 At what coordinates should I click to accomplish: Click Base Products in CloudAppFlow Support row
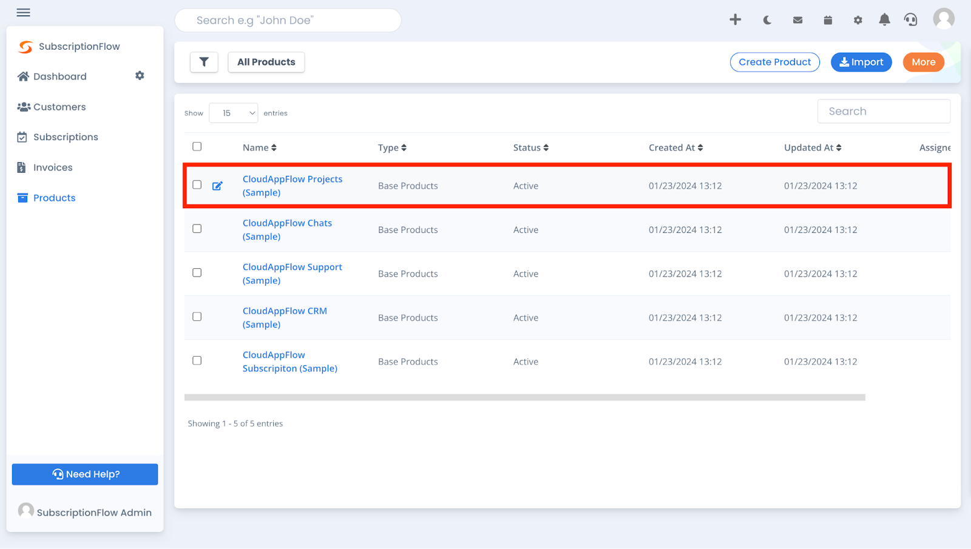[408, 274]
